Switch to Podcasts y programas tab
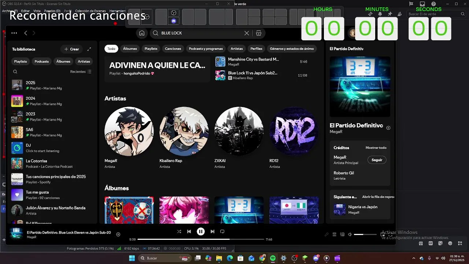The width and height of the screenshot is (469, 264). 206,49
